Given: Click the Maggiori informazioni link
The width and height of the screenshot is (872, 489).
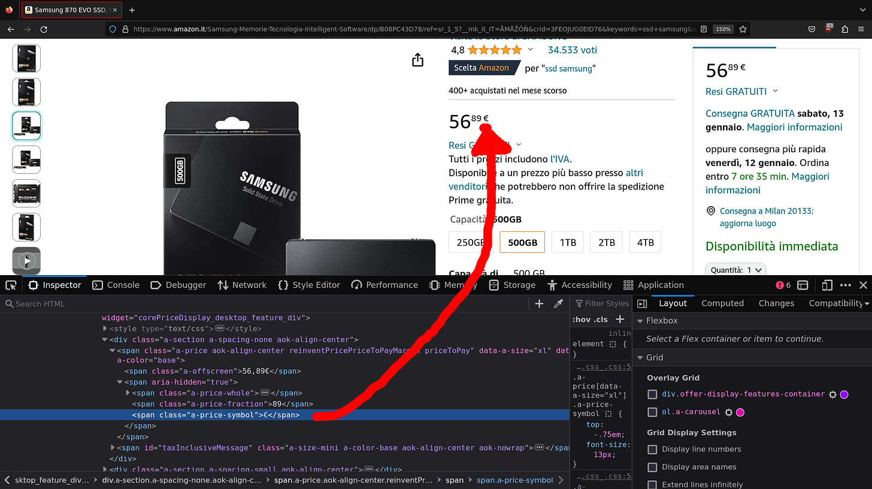Looking at the screenshot, I should coord(795,127).
